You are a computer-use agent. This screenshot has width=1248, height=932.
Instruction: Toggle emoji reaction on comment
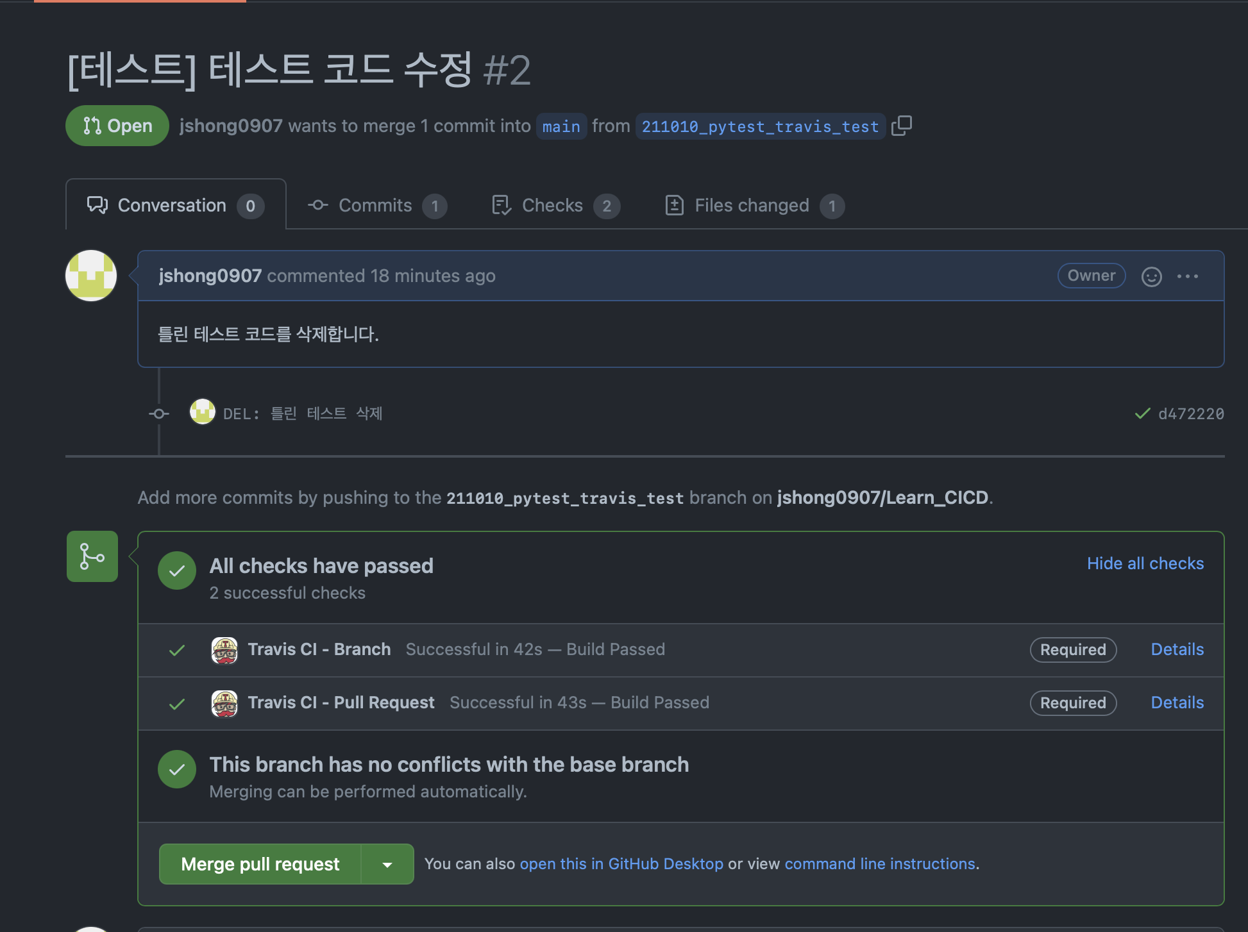pyautogui.click(x=1151, y=276)
